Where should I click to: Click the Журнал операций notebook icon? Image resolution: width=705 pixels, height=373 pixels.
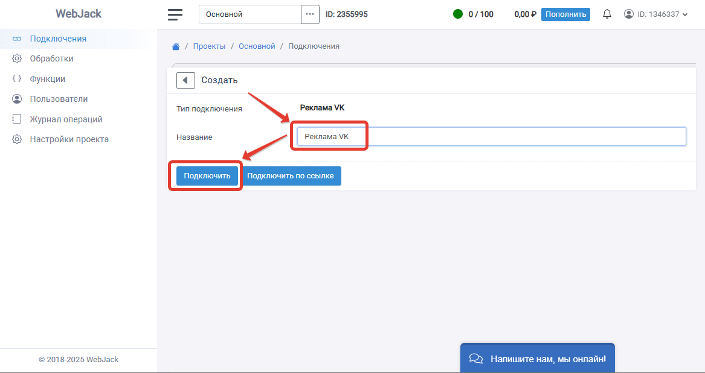pyautogui.click(x=17, y=119)
